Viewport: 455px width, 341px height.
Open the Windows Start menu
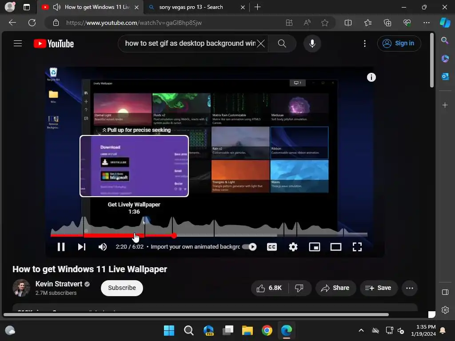coord(169,330)
